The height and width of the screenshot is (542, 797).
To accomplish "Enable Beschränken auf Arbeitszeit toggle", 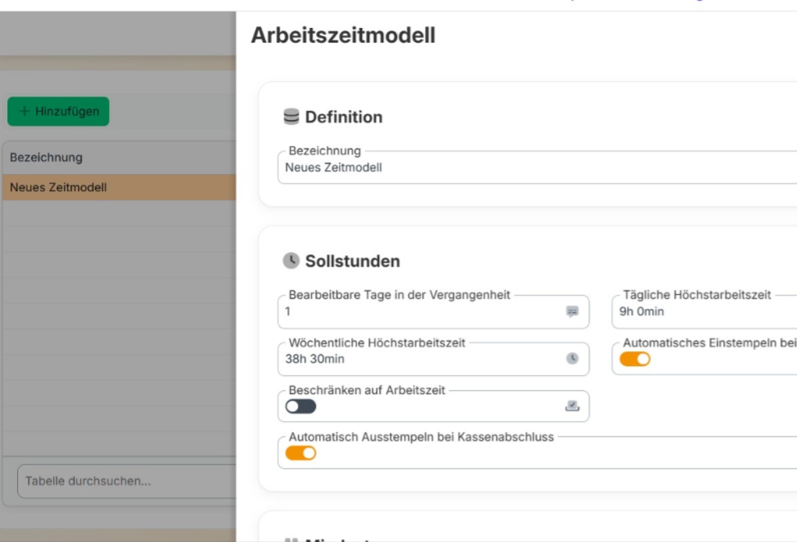I will [301, 406].
